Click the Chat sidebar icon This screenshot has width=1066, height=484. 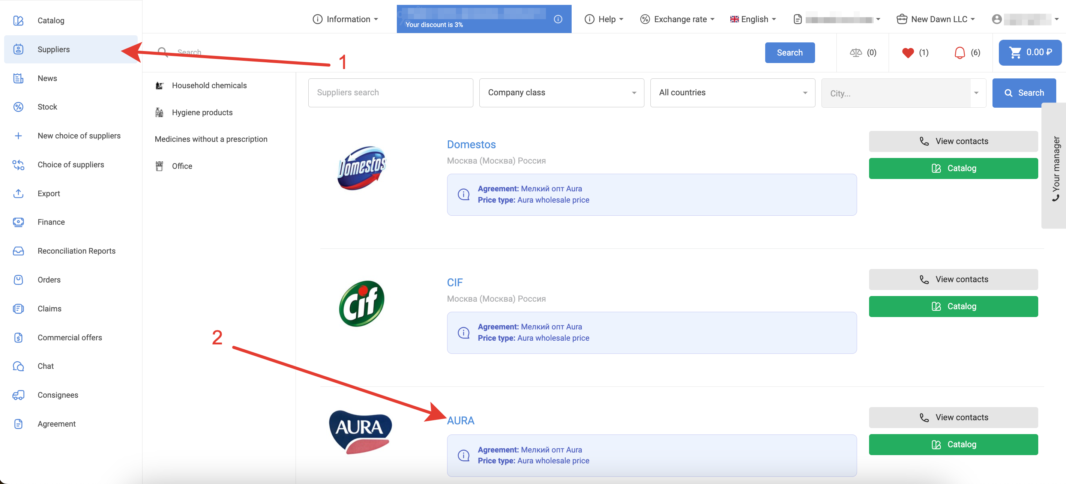(18, 366)
